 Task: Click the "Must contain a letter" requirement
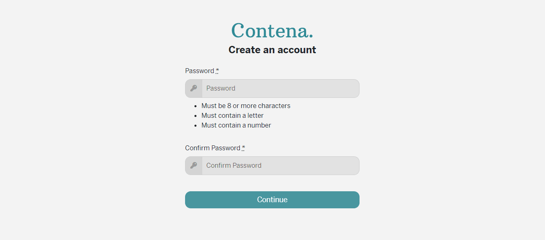232,115
